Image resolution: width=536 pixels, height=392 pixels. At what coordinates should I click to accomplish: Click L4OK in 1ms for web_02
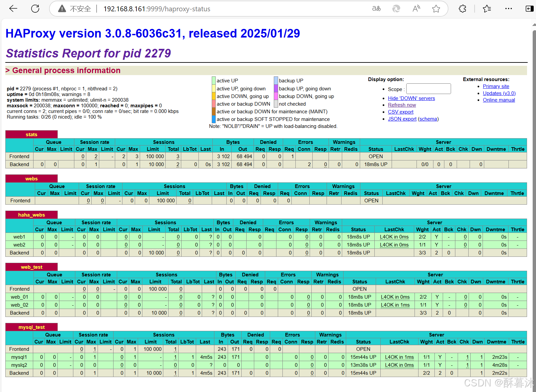395,305
